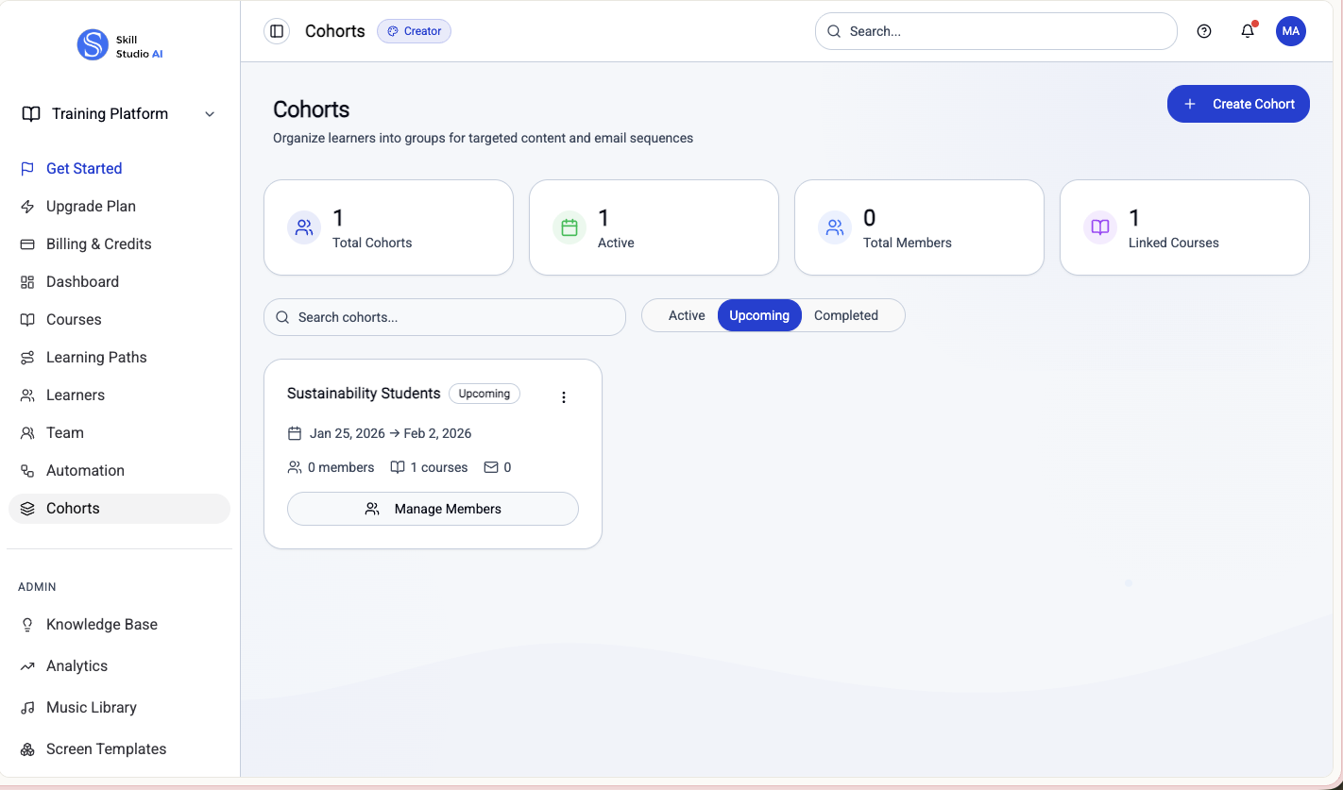Click the Search cohorts input field
The height and width of the screenshot is (790, 1343).
444,317
